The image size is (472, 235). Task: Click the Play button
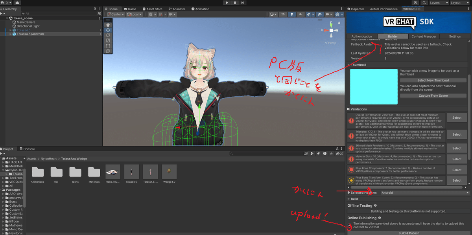[x=227, y=3]
